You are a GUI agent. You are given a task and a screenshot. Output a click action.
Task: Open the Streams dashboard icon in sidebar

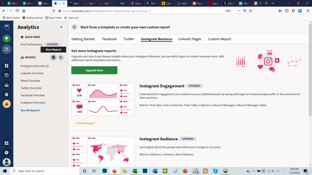point(7,66)
